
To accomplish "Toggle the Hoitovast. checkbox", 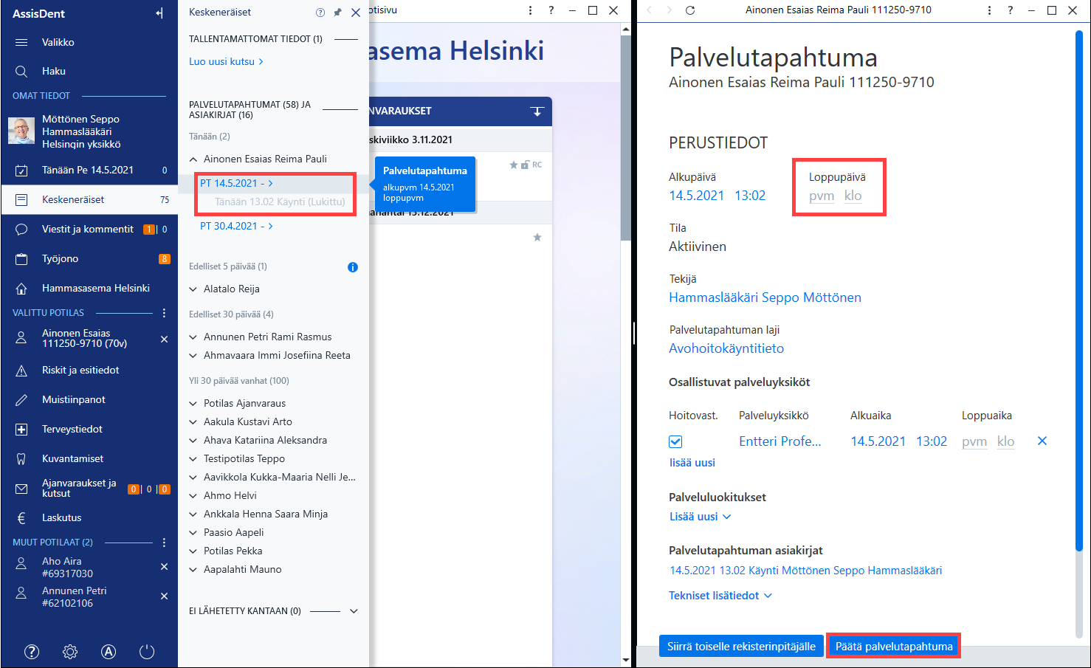I will (x=675, y=441).
